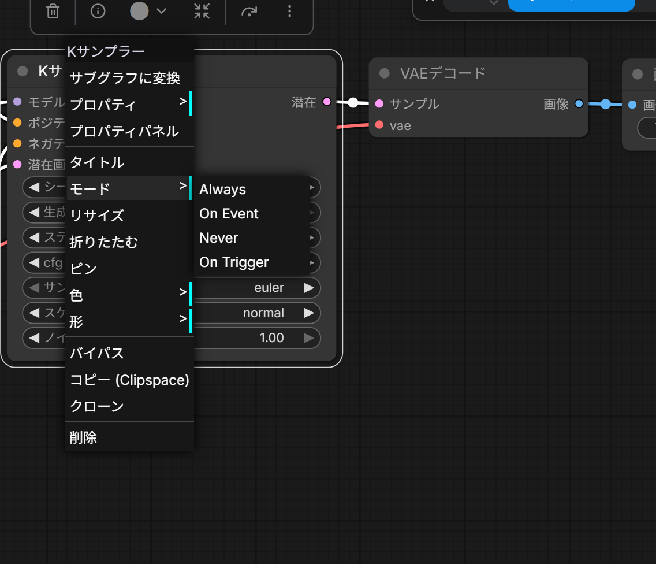Click the gray color circle in toolbar
Viewport: 656px width, 564px height.
139,11
